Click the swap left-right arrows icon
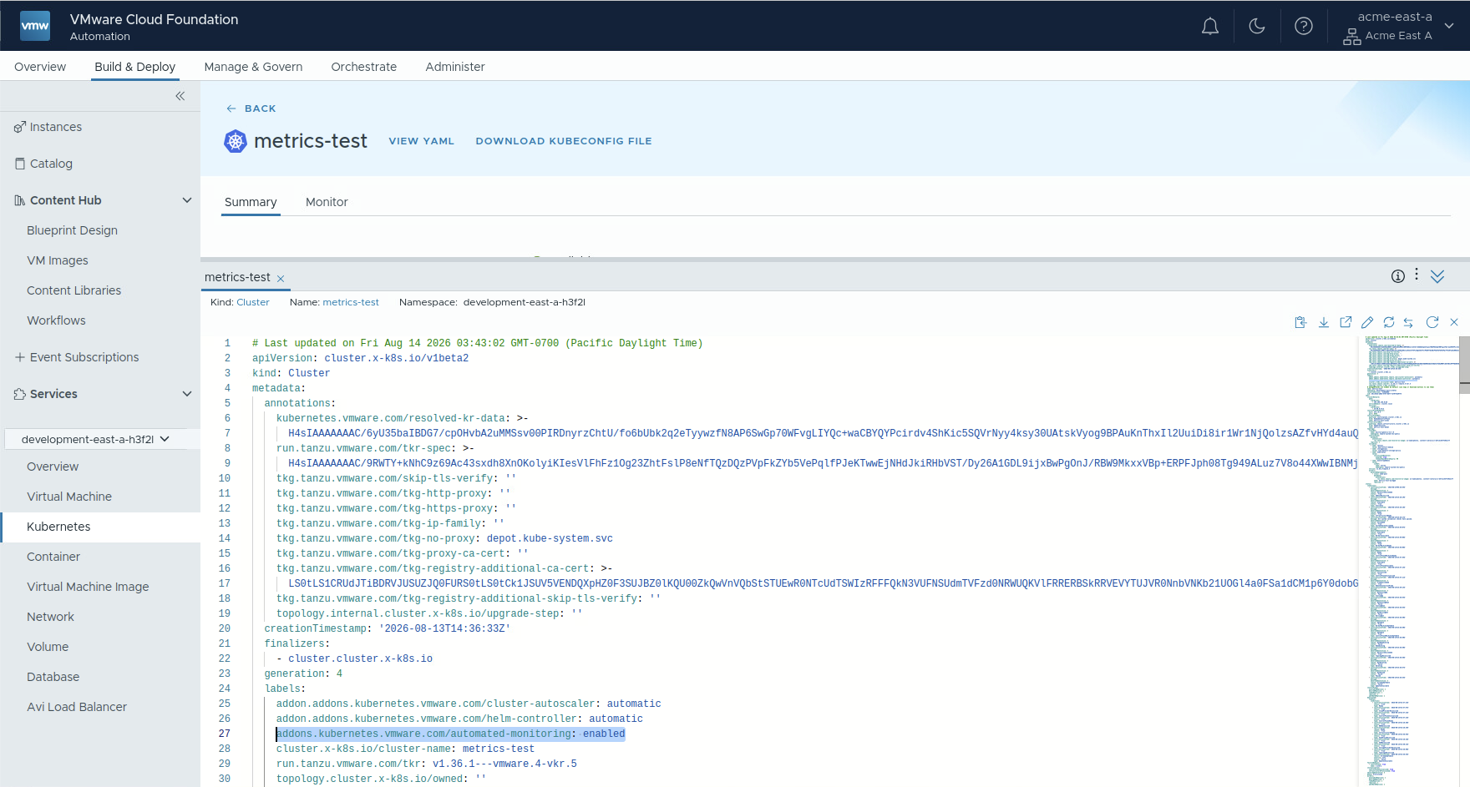Screen dimensions: 1470x787 point(1408,322)
